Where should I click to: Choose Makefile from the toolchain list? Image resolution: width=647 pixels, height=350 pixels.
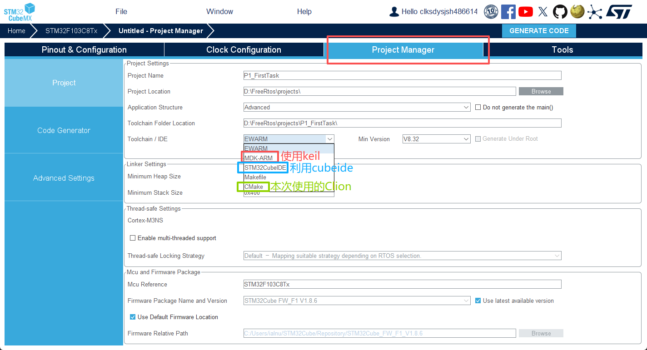pyautogui.click(x=289, y=177)
